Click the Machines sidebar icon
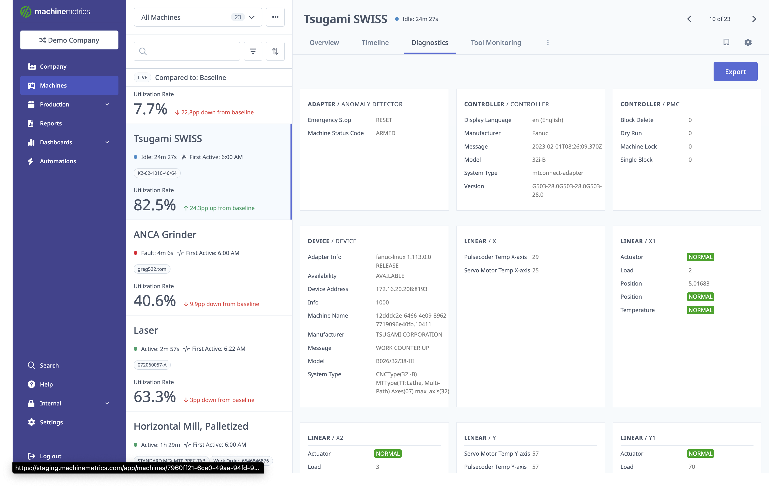 point(31,85)
